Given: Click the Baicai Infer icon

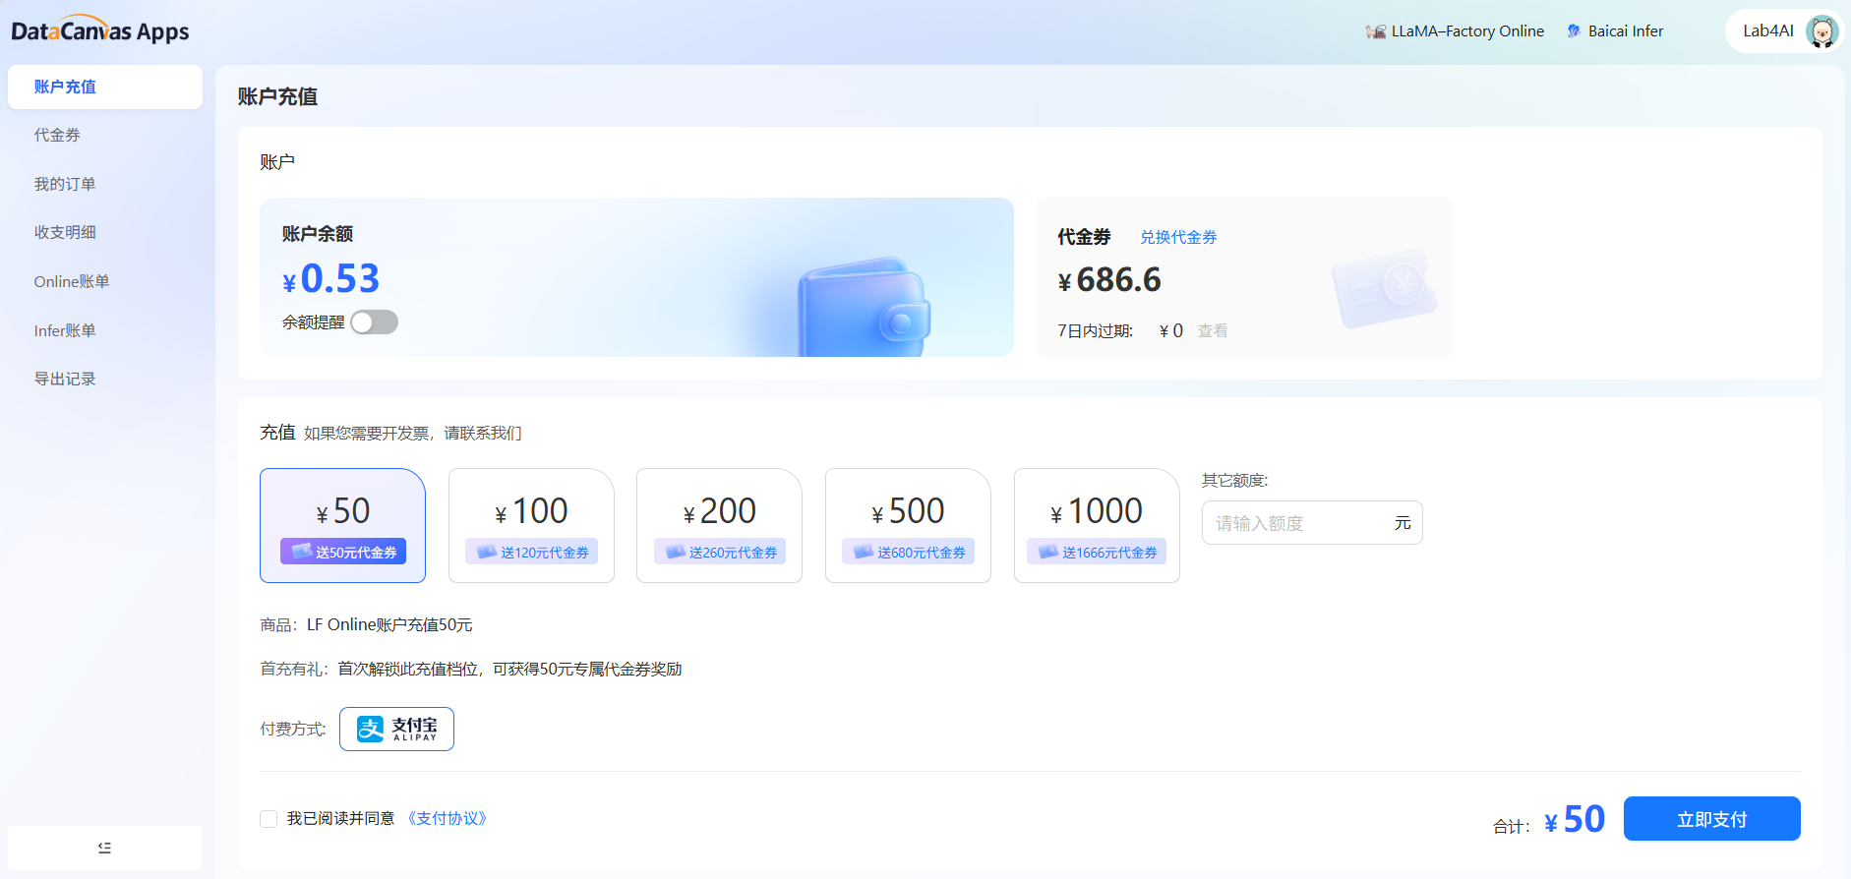Looking at the screenshot, I should [x=1574, y=31].
